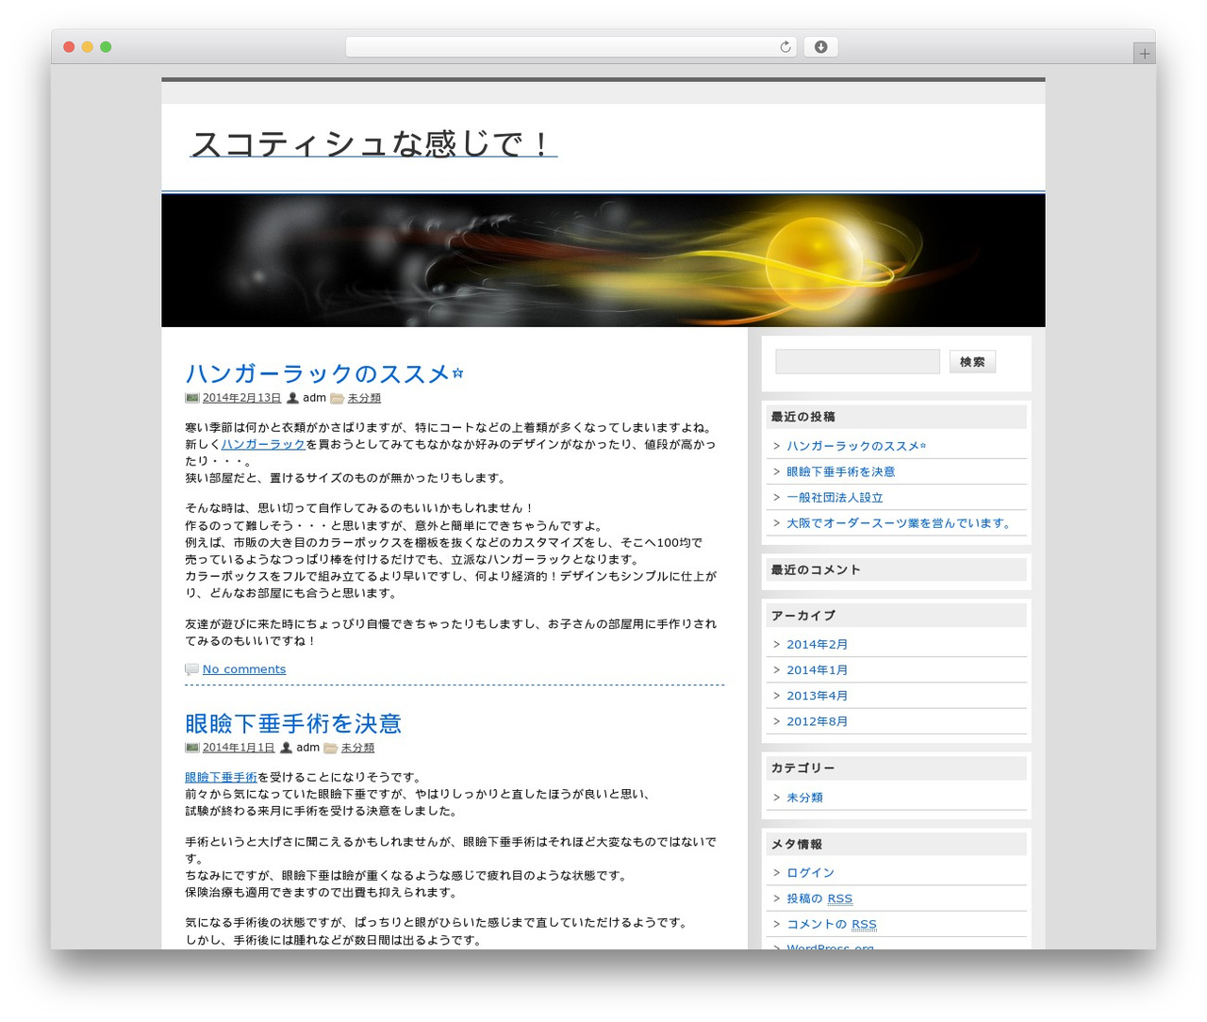This screenshot has width=1207, height=1022.
Task: Open the 投稿の RSS feed link
Action: [x=819, y=898]
